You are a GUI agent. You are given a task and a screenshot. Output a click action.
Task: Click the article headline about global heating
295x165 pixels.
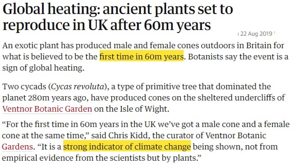(x=118, y=17)
